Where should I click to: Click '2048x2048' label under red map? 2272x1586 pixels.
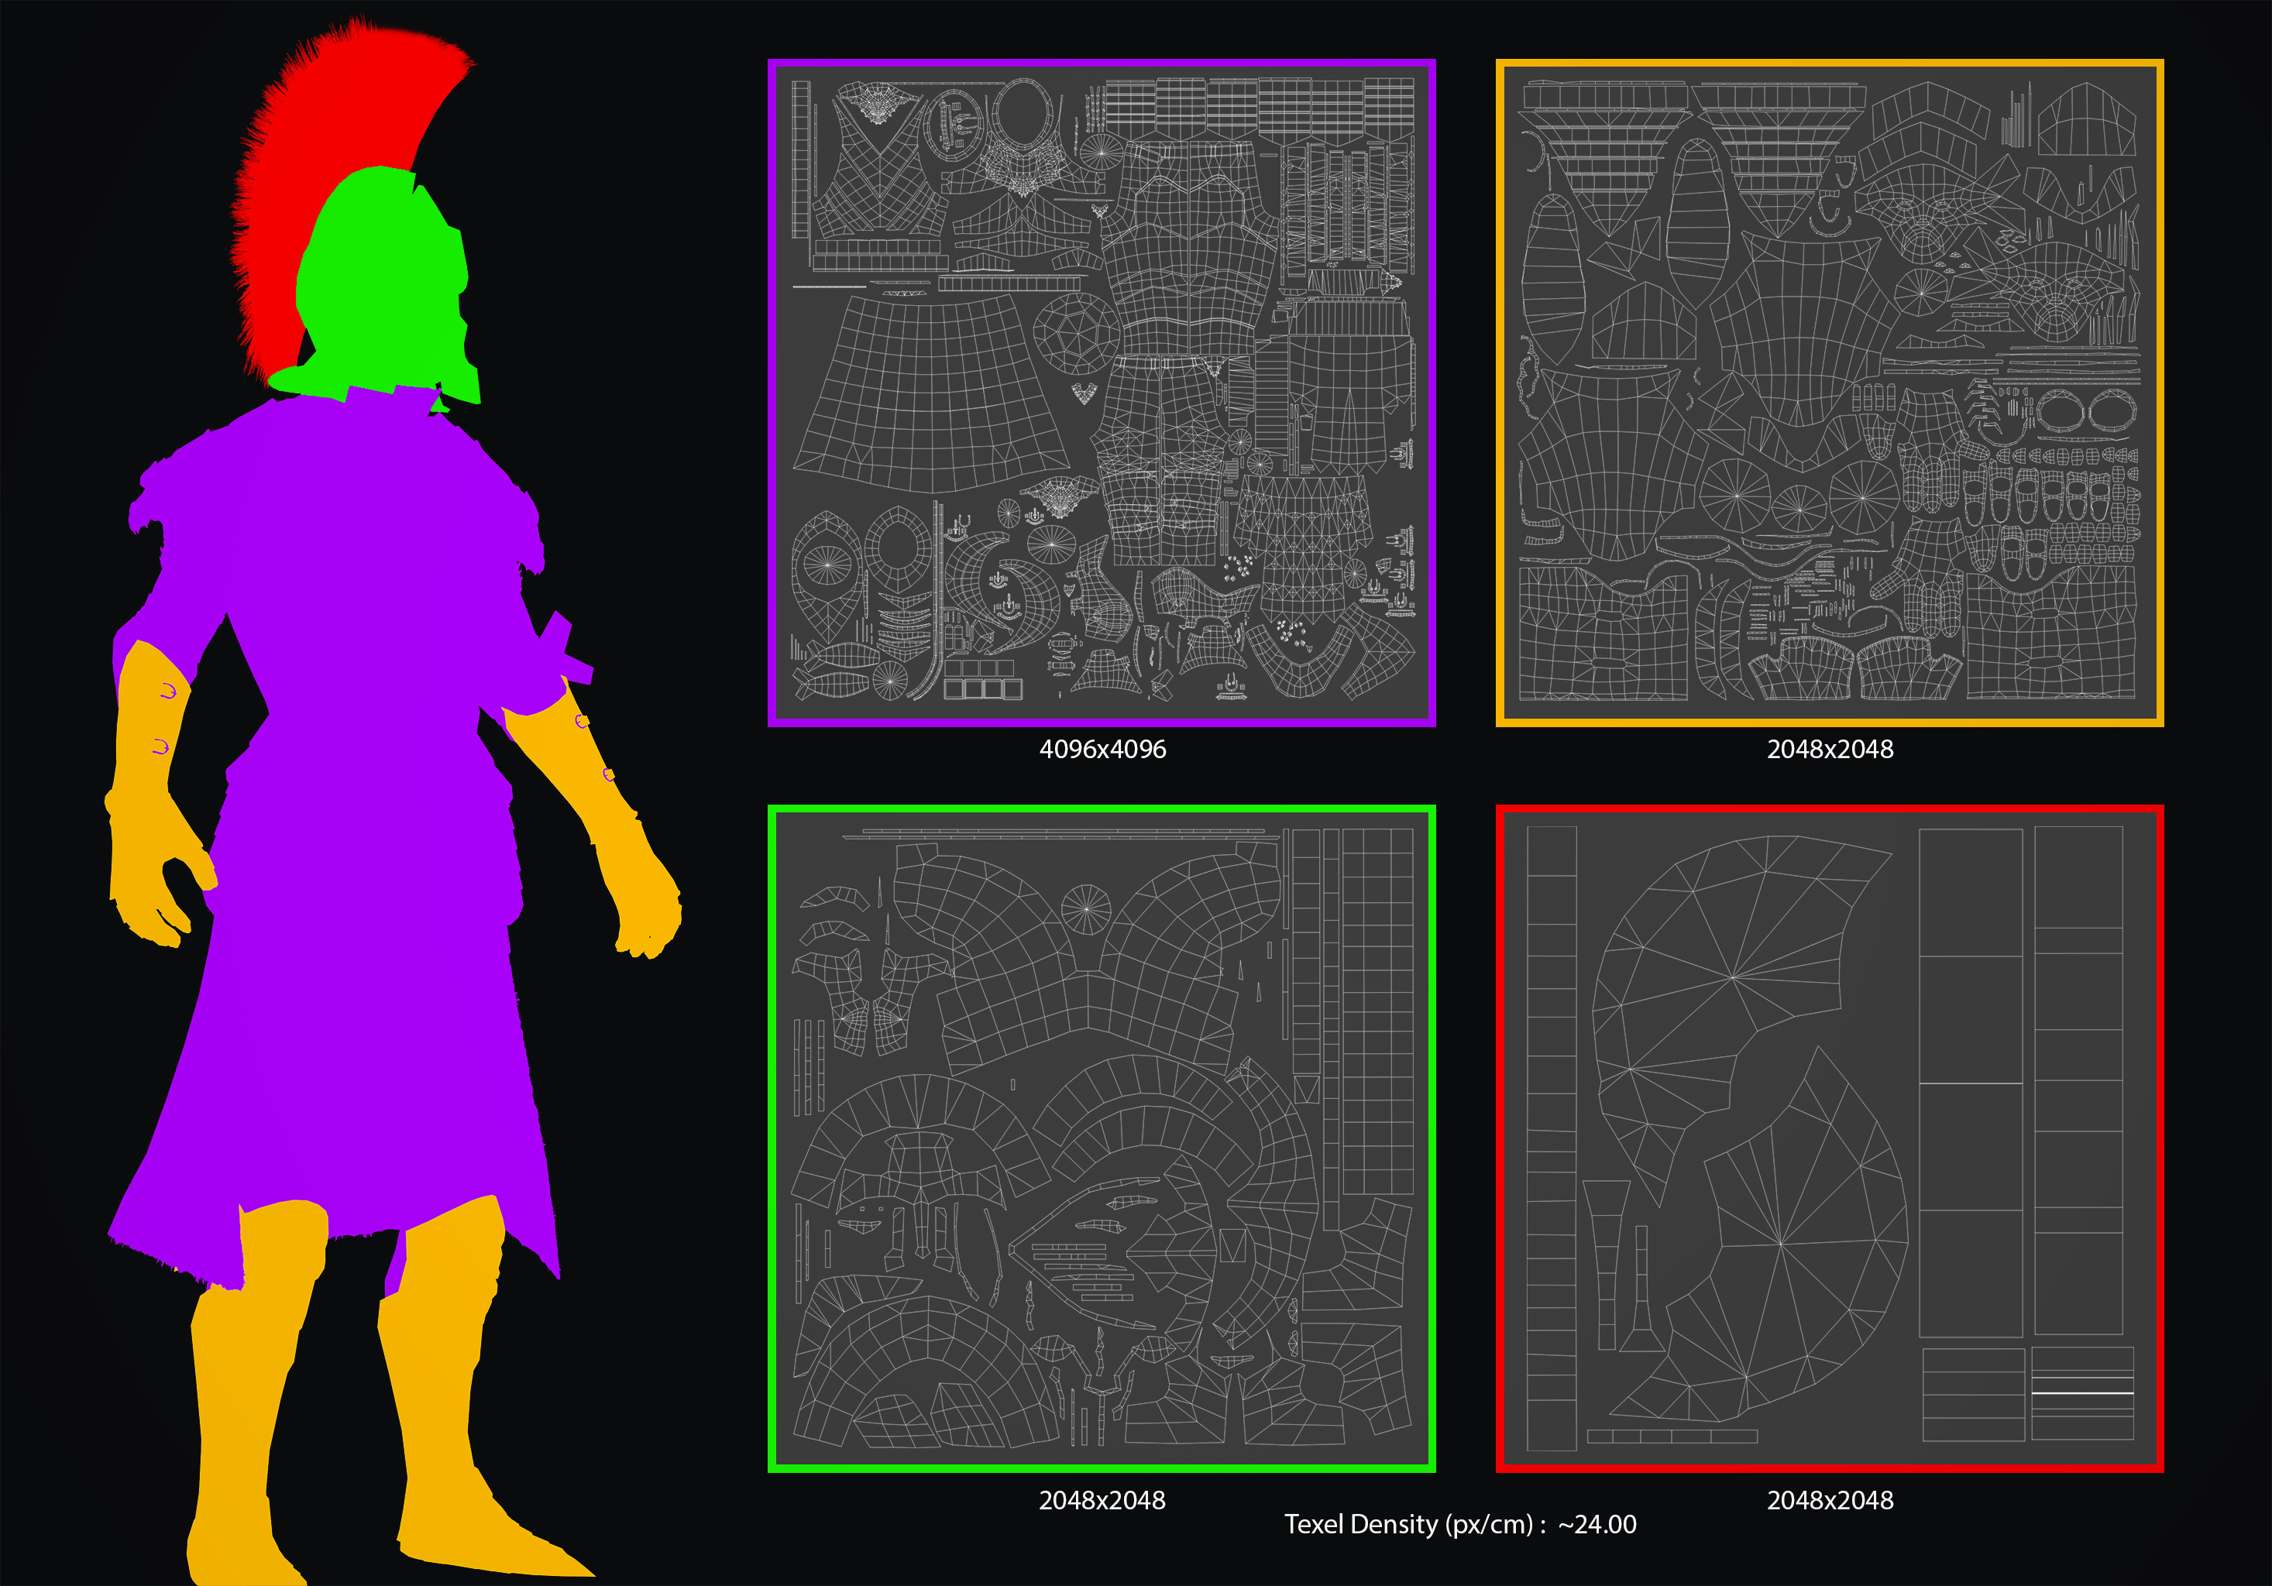click(x=1830, y=1500)
